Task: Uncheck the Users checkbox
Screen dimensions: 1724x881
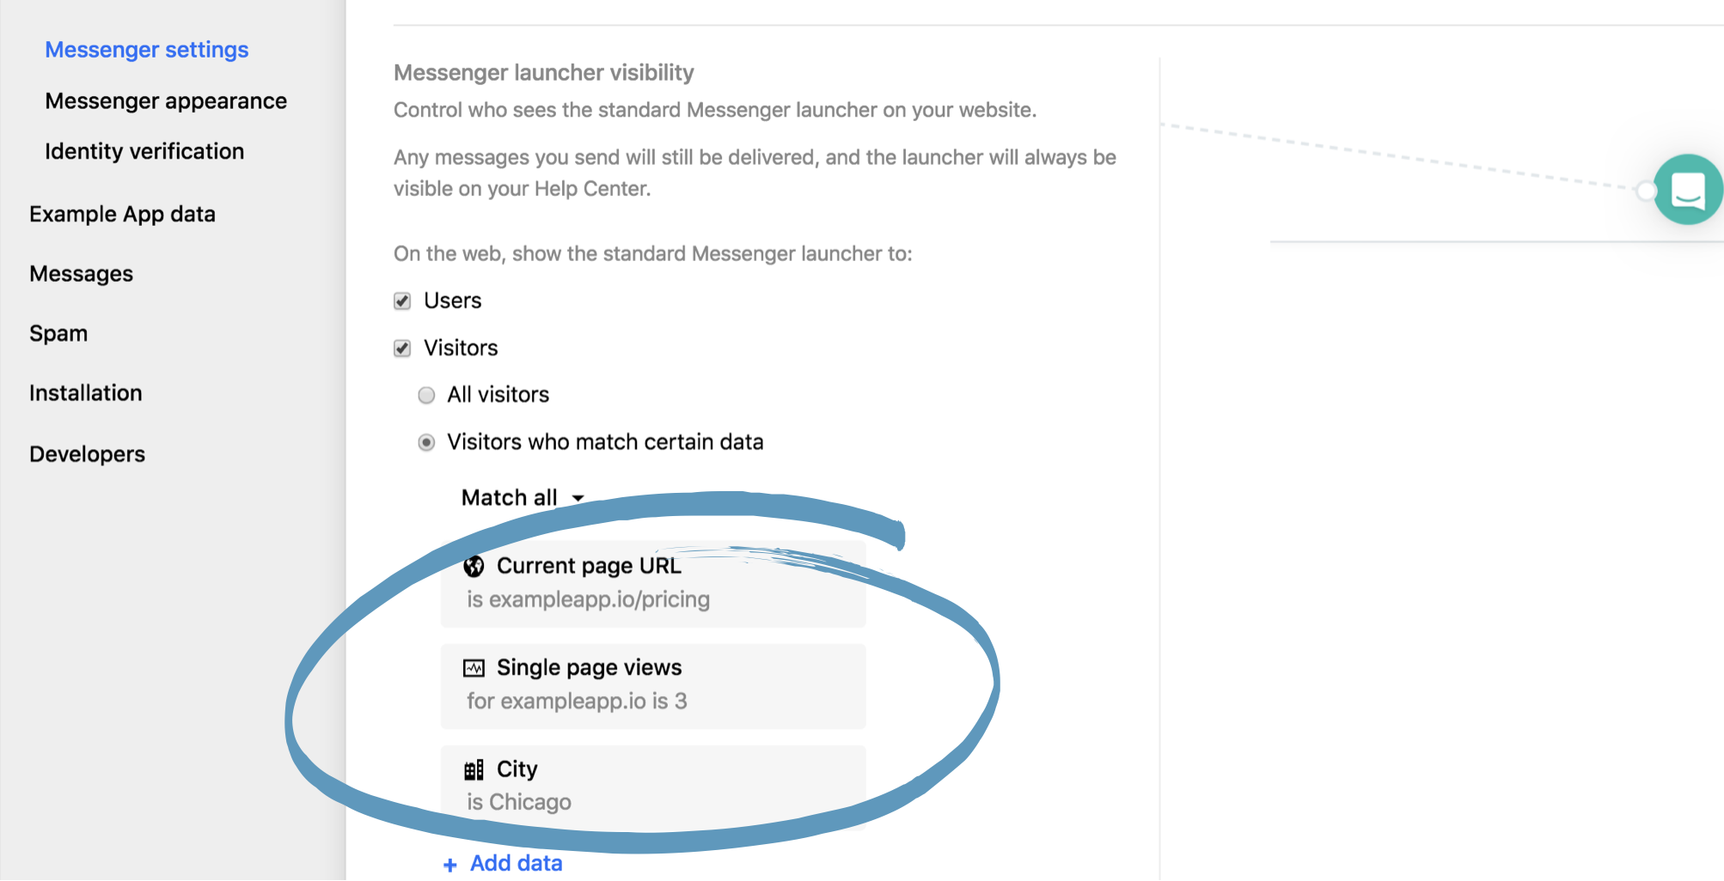Action: click(x=402, y=301)
